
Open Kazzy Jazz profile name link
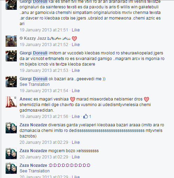point(35,38)
